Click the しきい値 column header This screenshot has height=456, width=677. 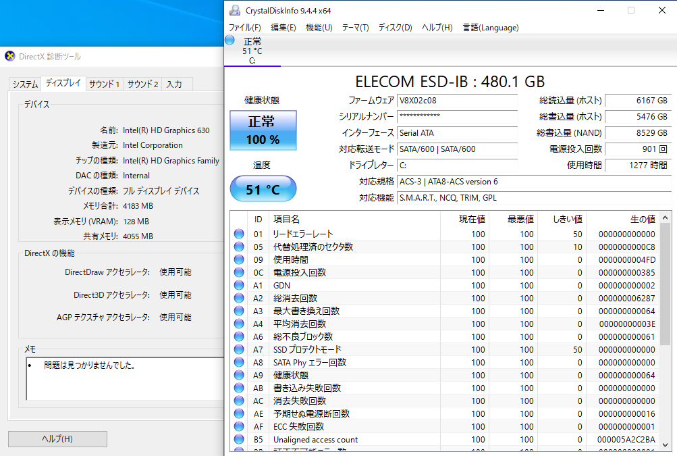pyautogui.click(x=562, y=219)
